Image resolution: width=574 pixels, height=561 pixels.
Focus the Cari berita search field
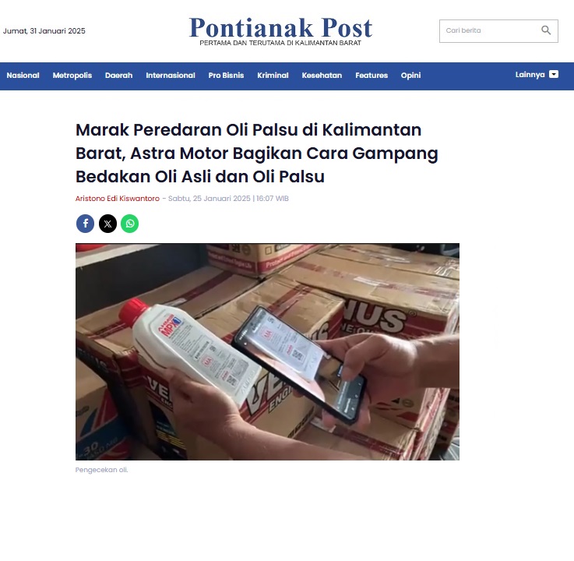pyautogui.click(x=498, y=30)
